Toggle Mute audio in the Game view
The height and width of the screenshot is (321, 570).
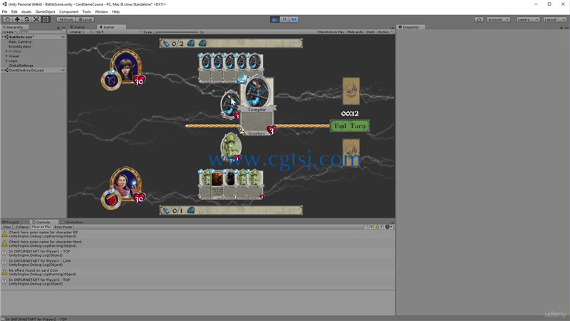point(355,32)
